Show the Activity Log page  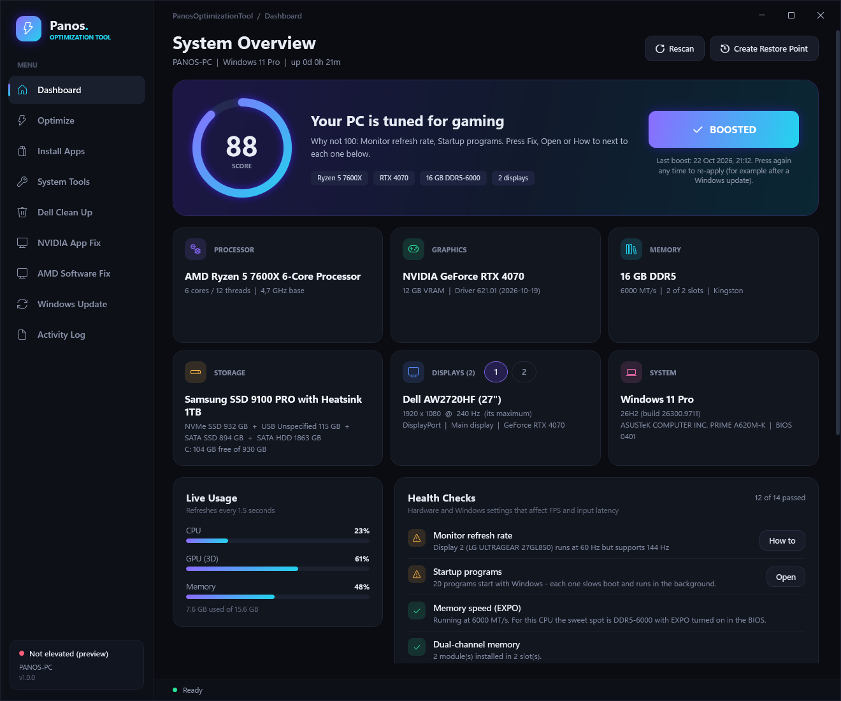(x=77, y=335)
